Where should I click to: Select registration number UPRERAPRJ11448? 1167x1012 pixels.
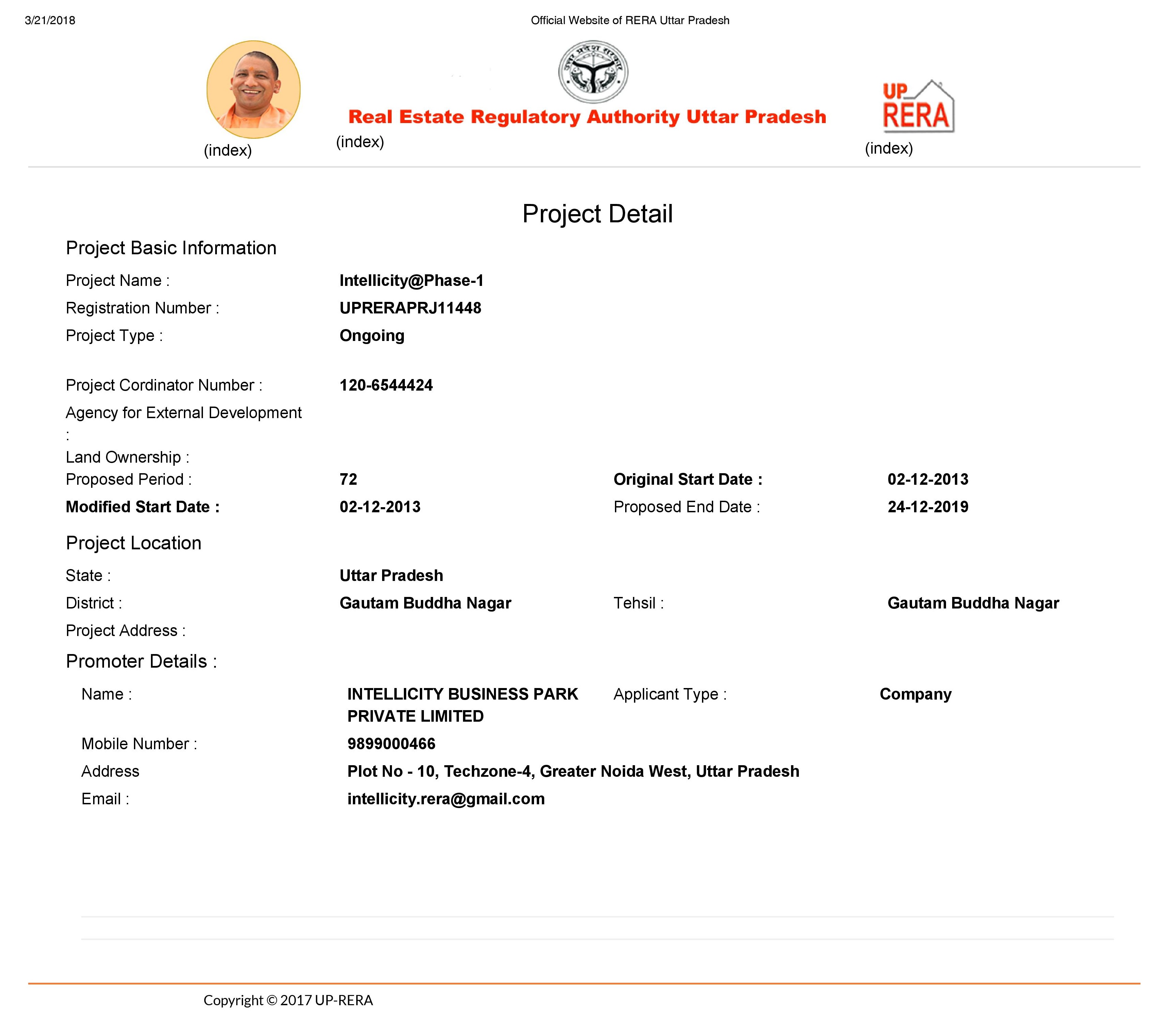click(410, 308)
